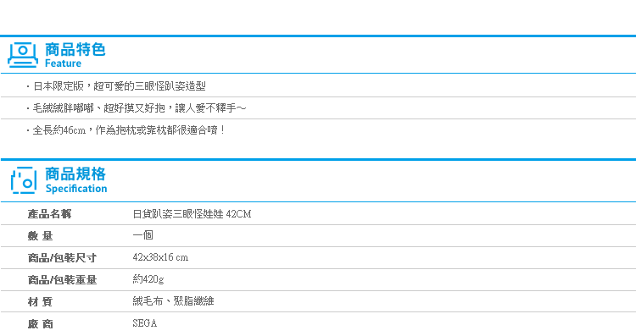Click the Feature section camera icon
This screenshot has height=336, width=636.
(x=23, y=55)
